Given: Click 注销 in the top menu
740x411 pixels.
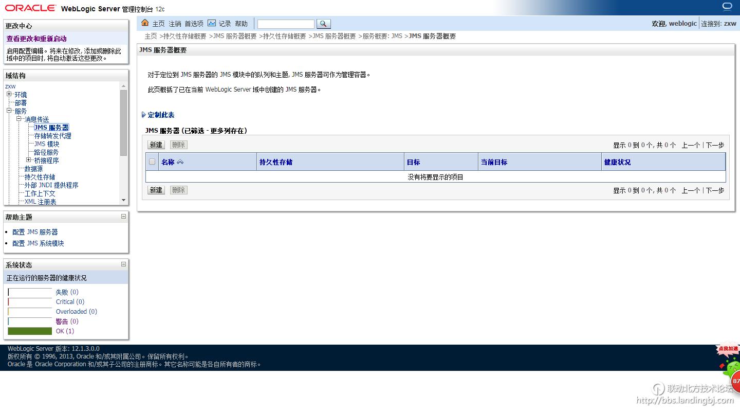Looking at the screenshot, I should tap(175, 23).
